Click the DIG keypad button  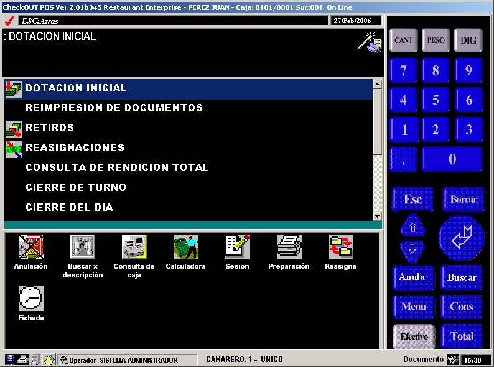tap(468, 40)
